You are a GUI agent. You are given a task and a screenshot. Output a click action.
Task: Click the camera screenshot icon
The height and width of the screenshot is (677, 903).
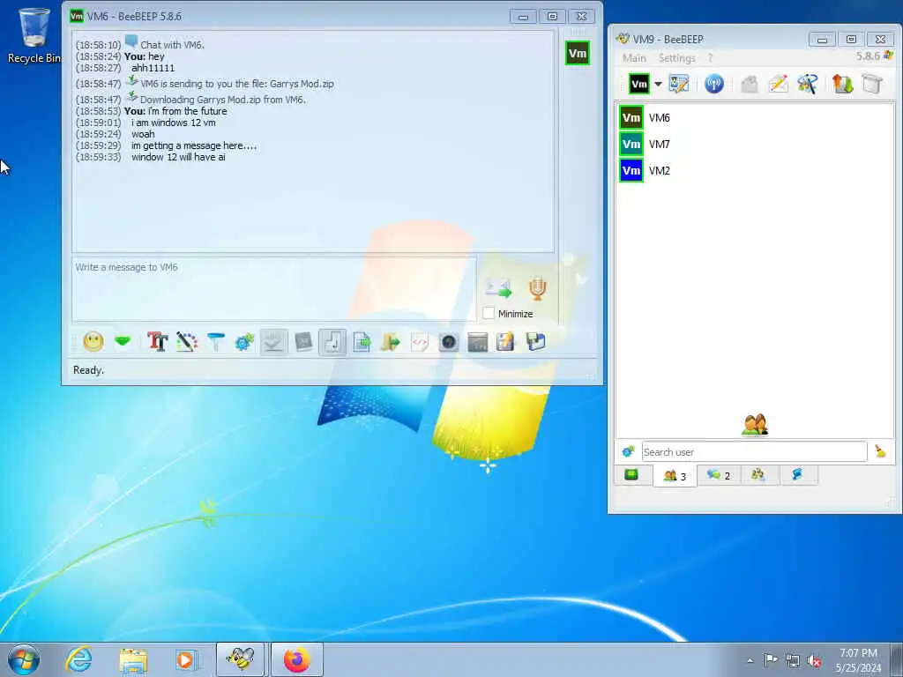point(449,342)
